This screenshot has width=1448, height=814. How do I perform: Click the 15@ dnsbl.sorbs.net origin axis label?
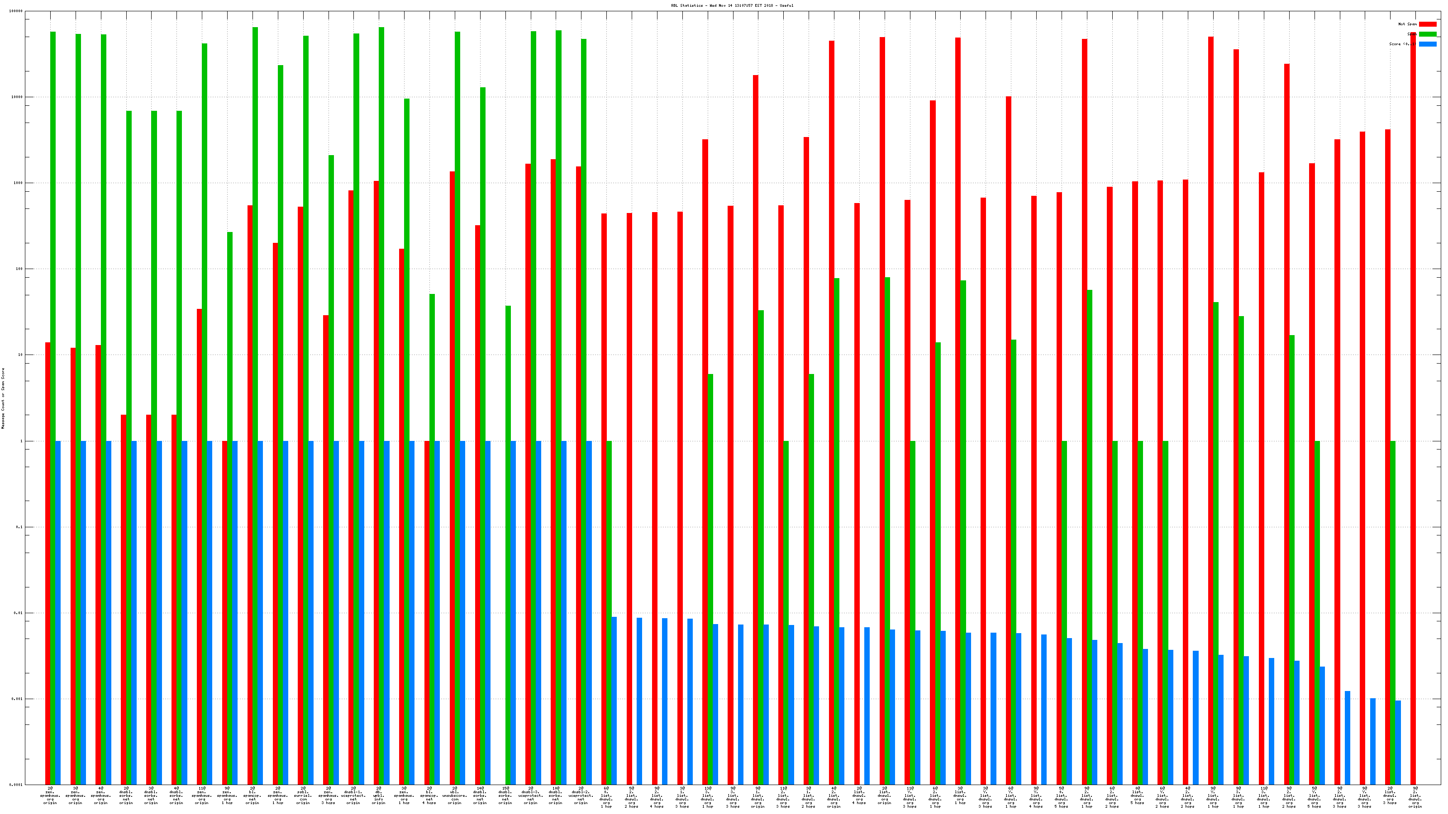click(x=505, y=795)
